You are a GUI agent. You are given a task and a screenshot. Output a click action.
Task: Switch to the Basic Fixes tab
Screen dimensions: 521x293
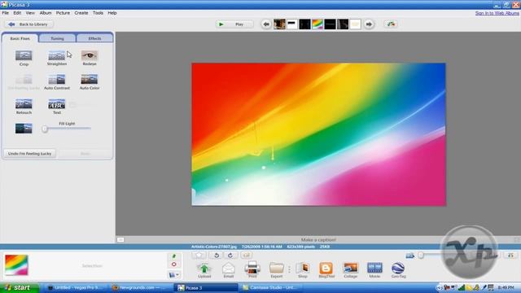(20, 38)
